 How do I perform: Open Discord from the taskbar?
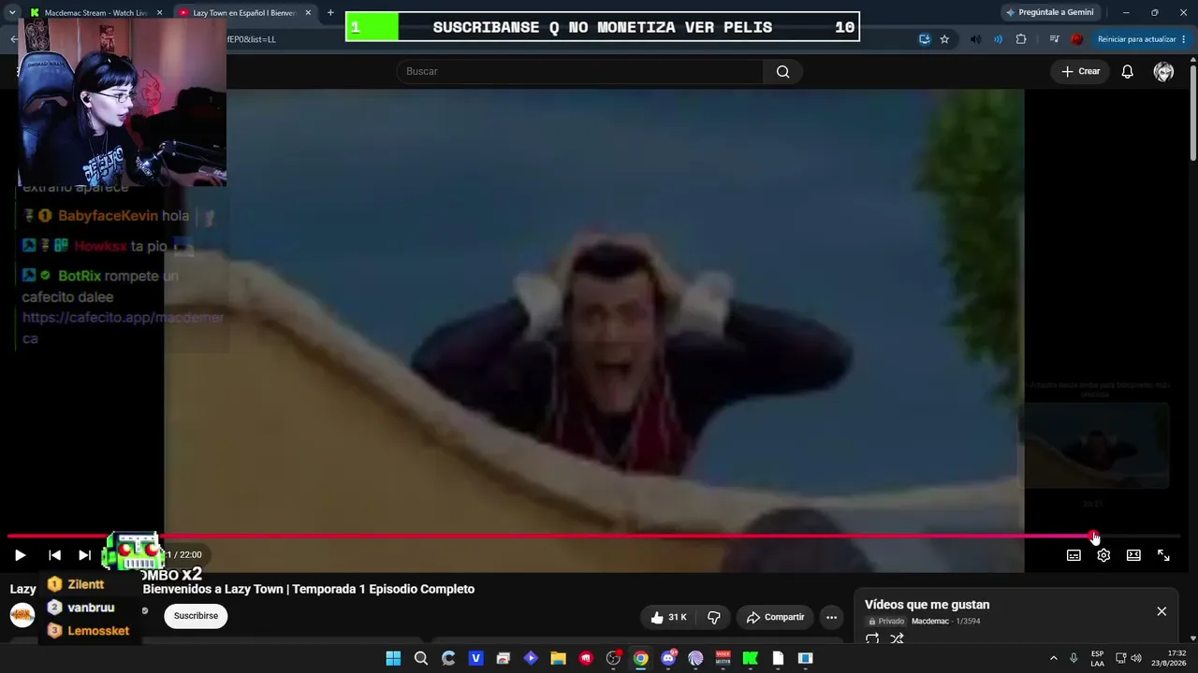pyautogui.click(x=668, y=658)
